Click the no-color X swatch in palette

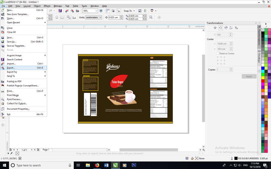tap(263, 30)
